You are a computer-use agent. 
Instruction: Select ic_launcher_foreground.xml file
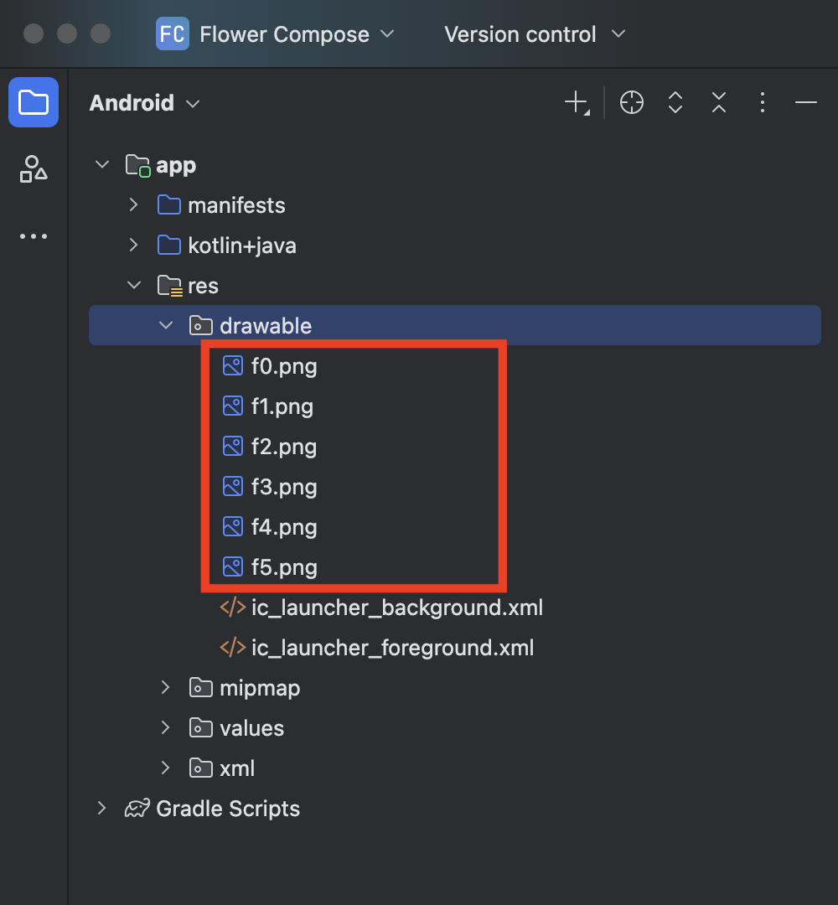click(376, 648)
